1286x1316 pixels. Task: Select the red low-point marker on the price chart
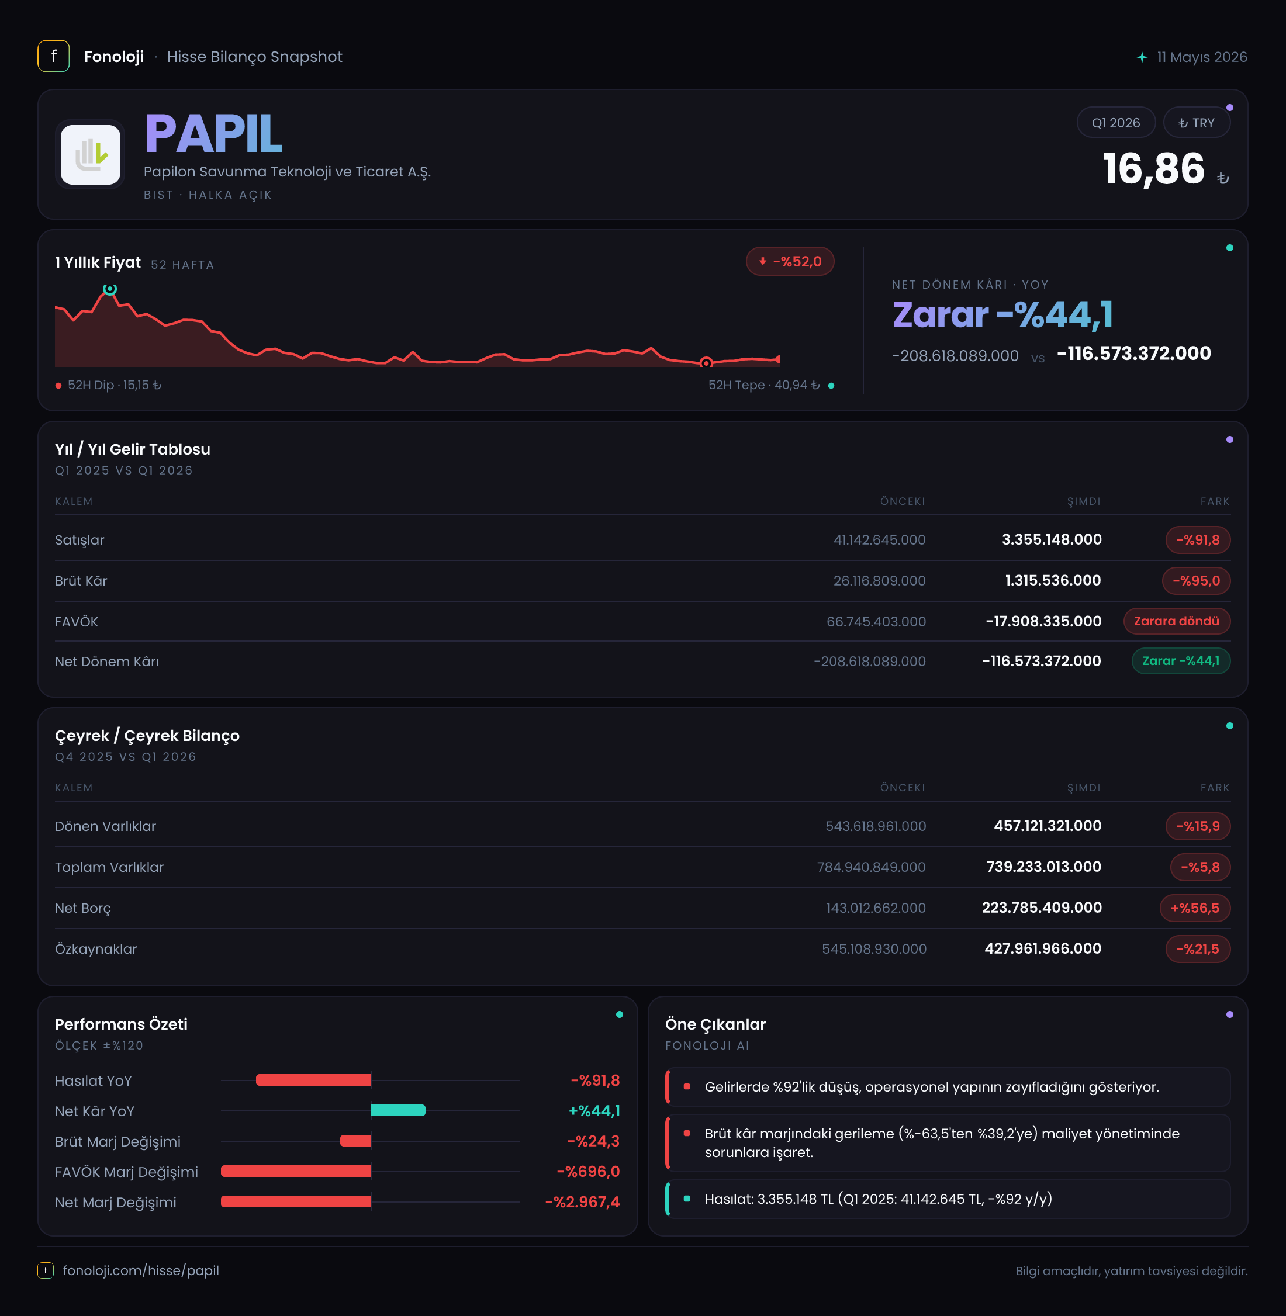pos(706,362)
